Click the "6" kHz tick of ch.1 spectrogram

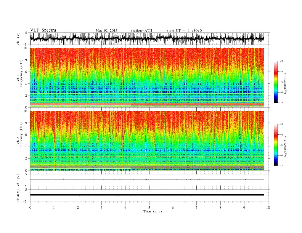[x=27, y=72]
